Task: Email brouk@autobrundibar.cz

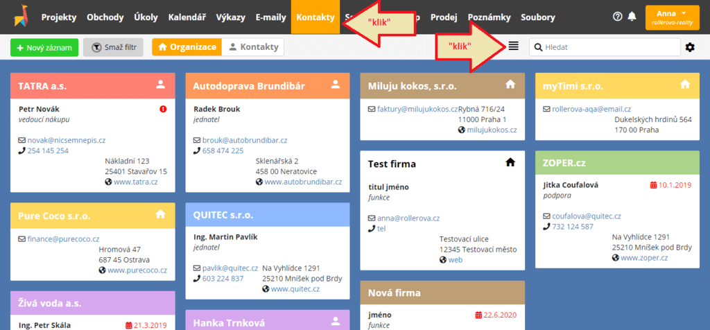Action: [x=245, y=140]
